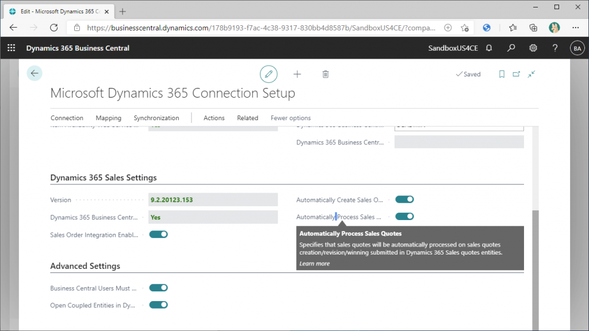
Task: Bookmark this page with the bookmark icon
Action: pyautogui.click(x=502, y=74)
